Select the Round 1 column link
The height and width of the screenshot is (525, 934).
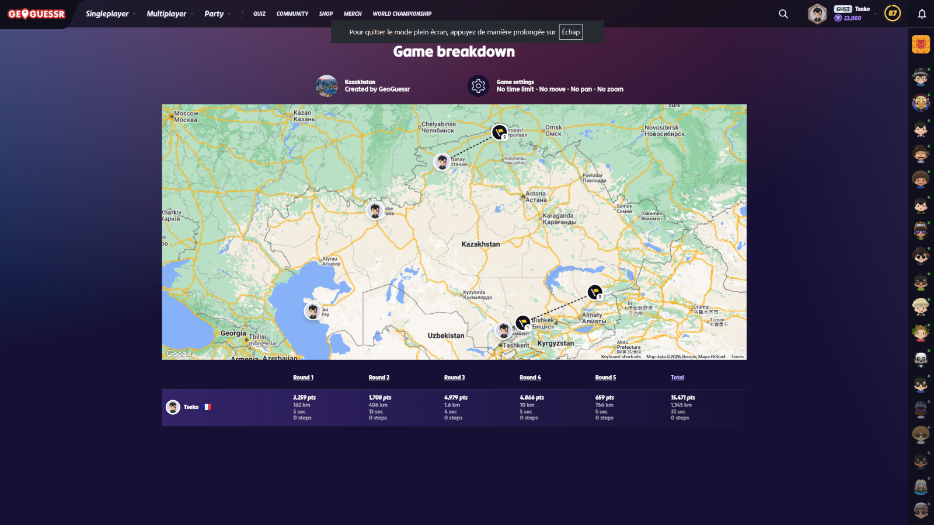point(303,377)
